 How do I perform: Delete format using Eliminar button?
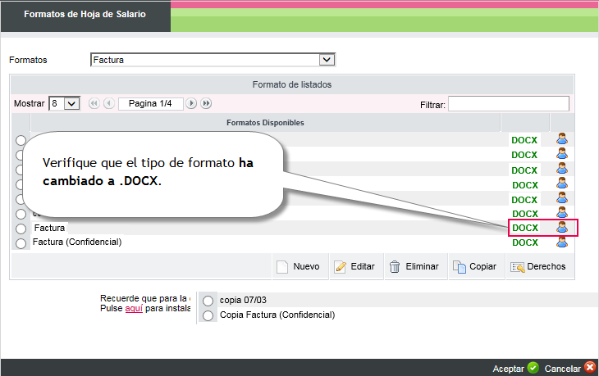click(x=416, y=266)
